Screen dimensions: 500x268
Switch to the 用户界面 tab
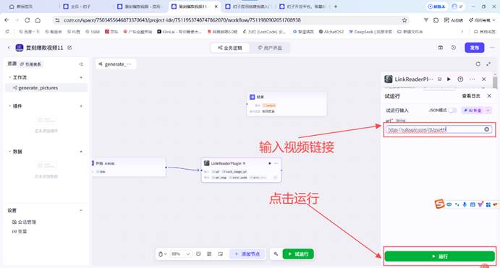point(270,48)
